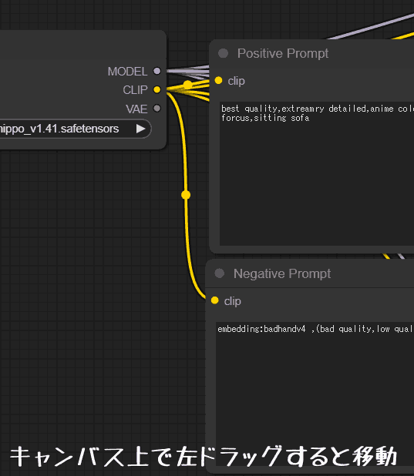
Task: Click into the Positive Prompt text area
Action: pyautogui.click(x=317, y=174)
